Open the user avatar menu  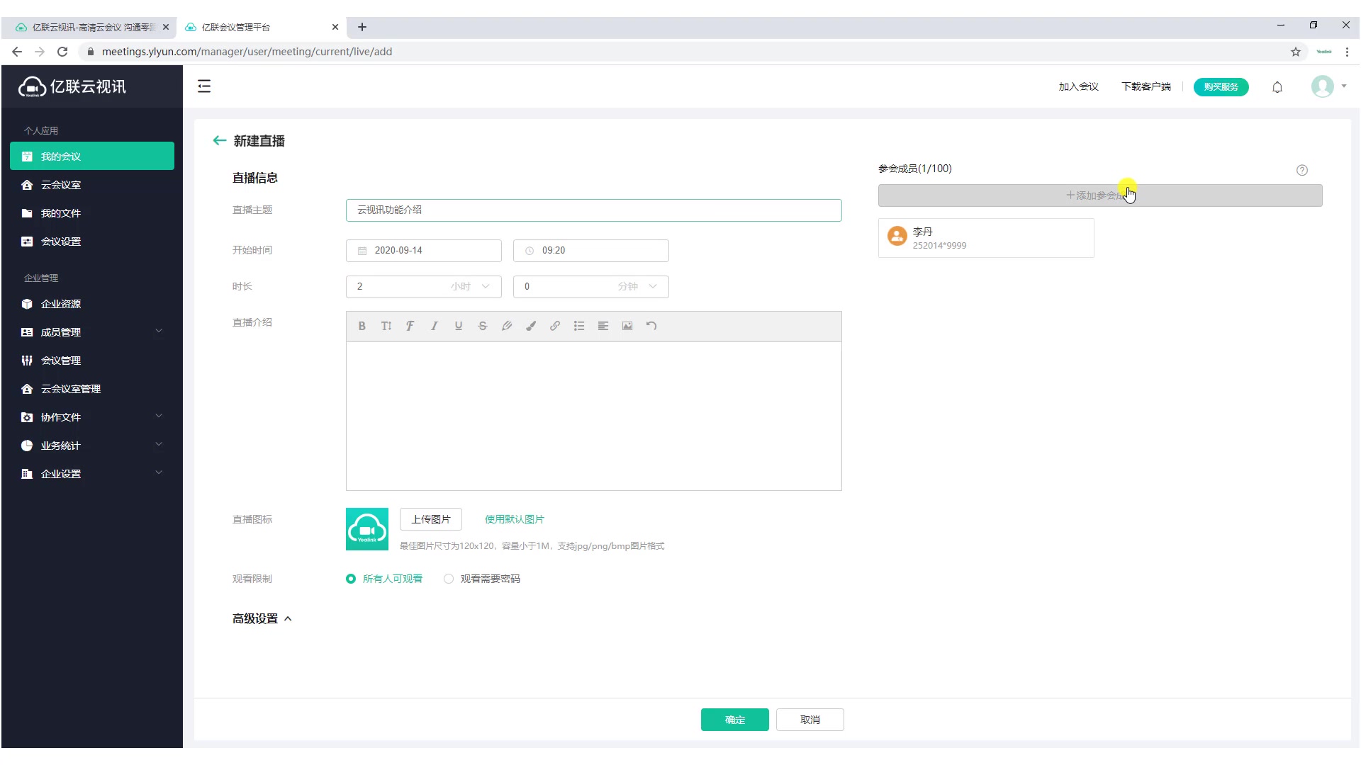pyautogui.click(x=1328, y=86)
